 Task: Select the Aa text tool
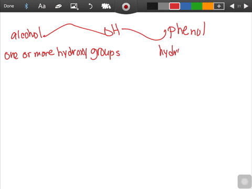[42, 6]
